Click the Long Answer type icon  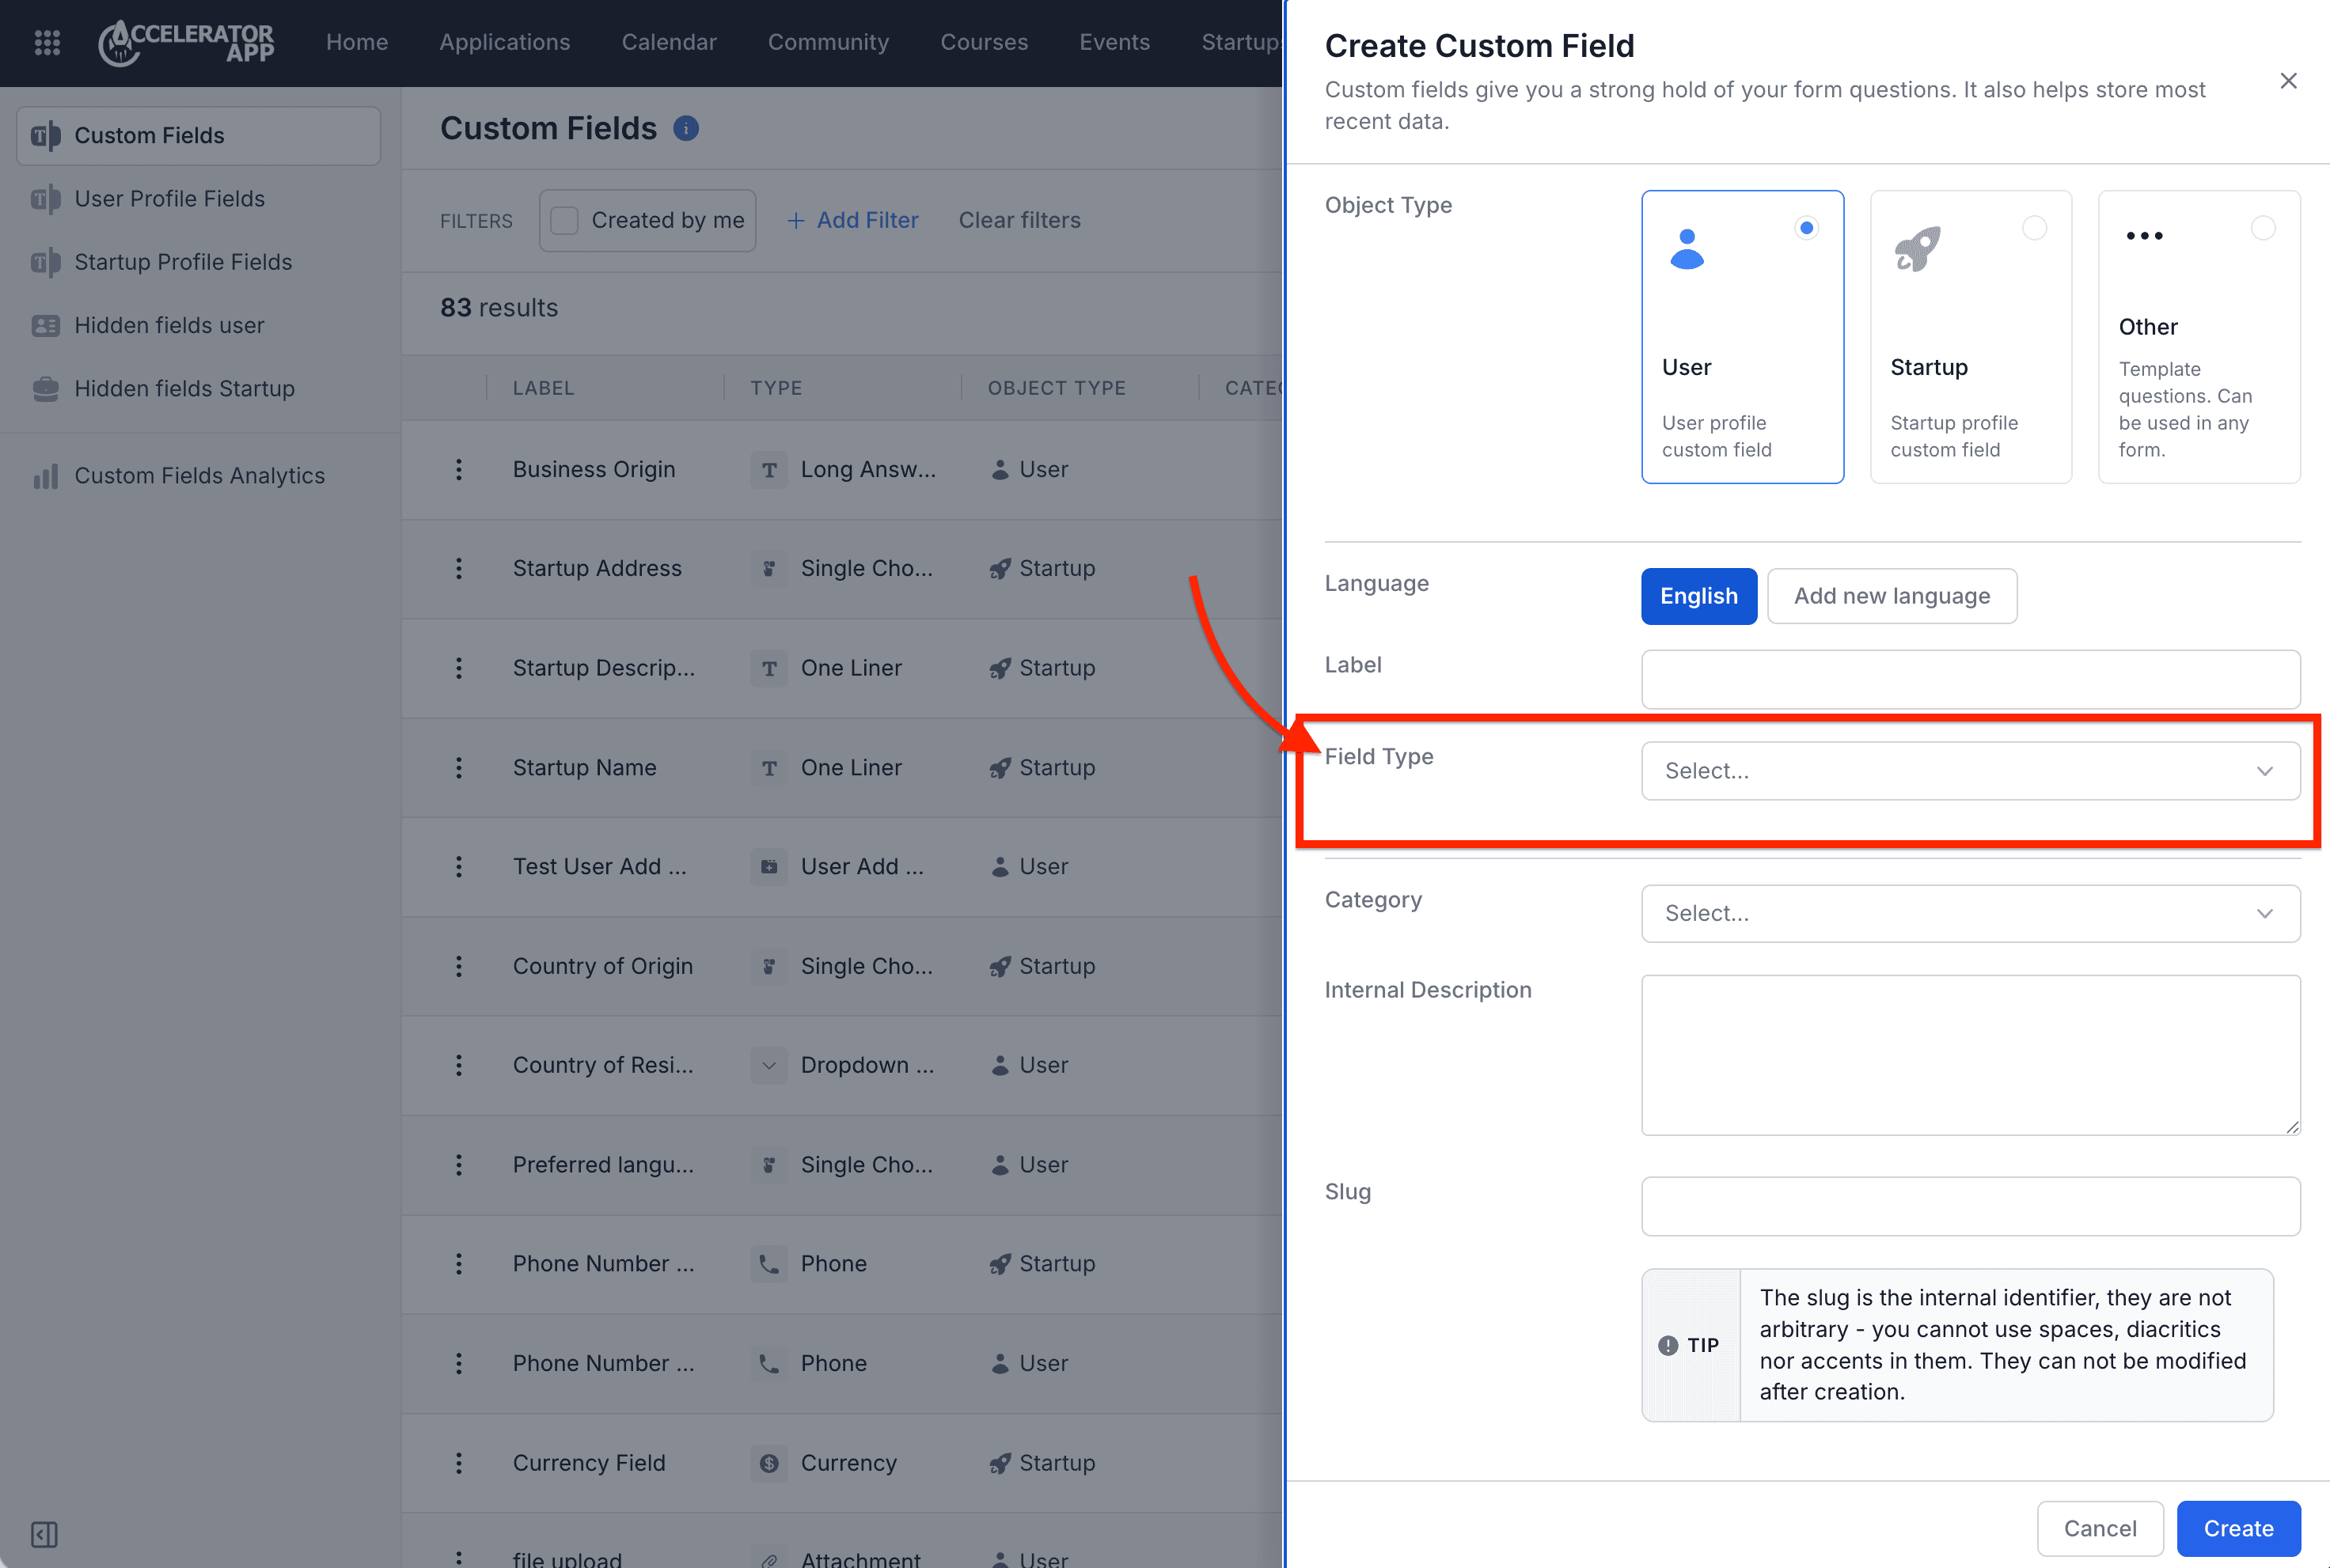tap(768, 469)
